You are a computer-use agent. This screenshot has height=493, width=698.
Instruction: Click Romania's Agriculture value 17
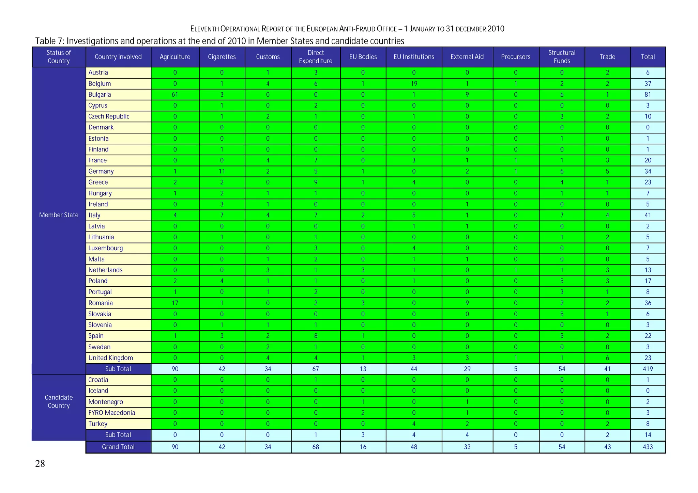(x=175, y=303)
